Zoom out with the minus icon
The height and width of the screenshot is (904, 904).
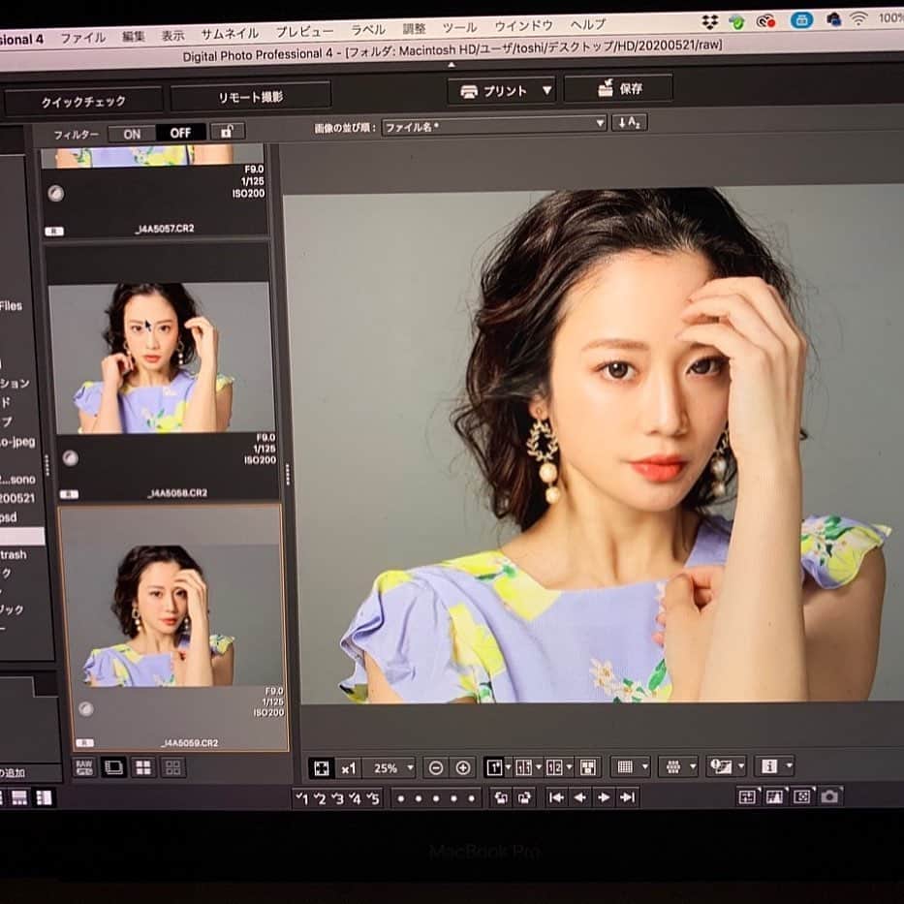(x=436, y=768)
